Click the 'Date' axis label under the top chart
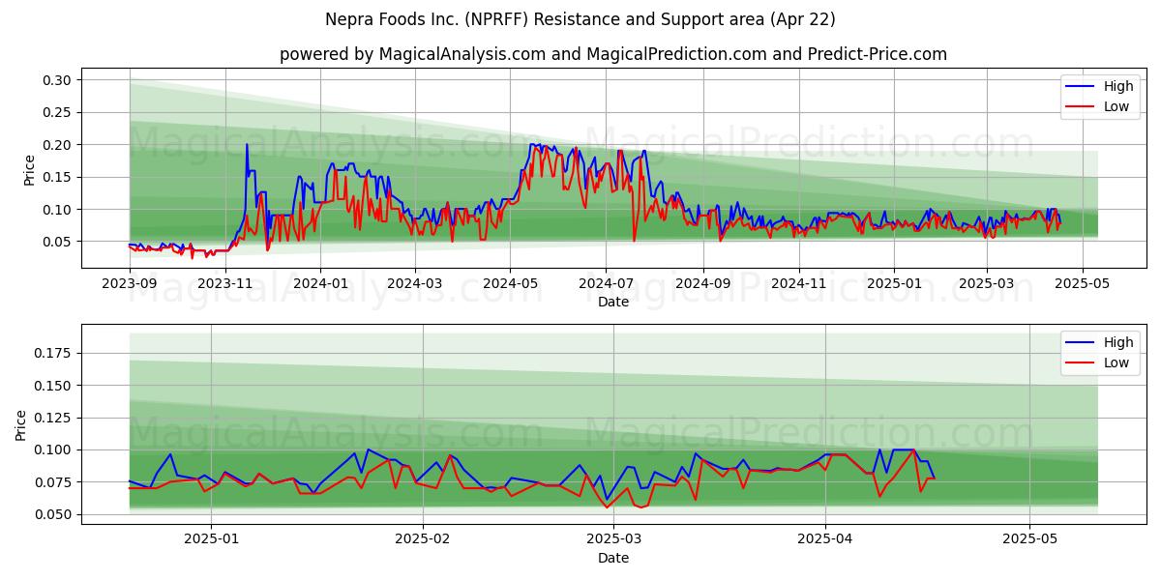1161x580 pixels. (613, 302)
